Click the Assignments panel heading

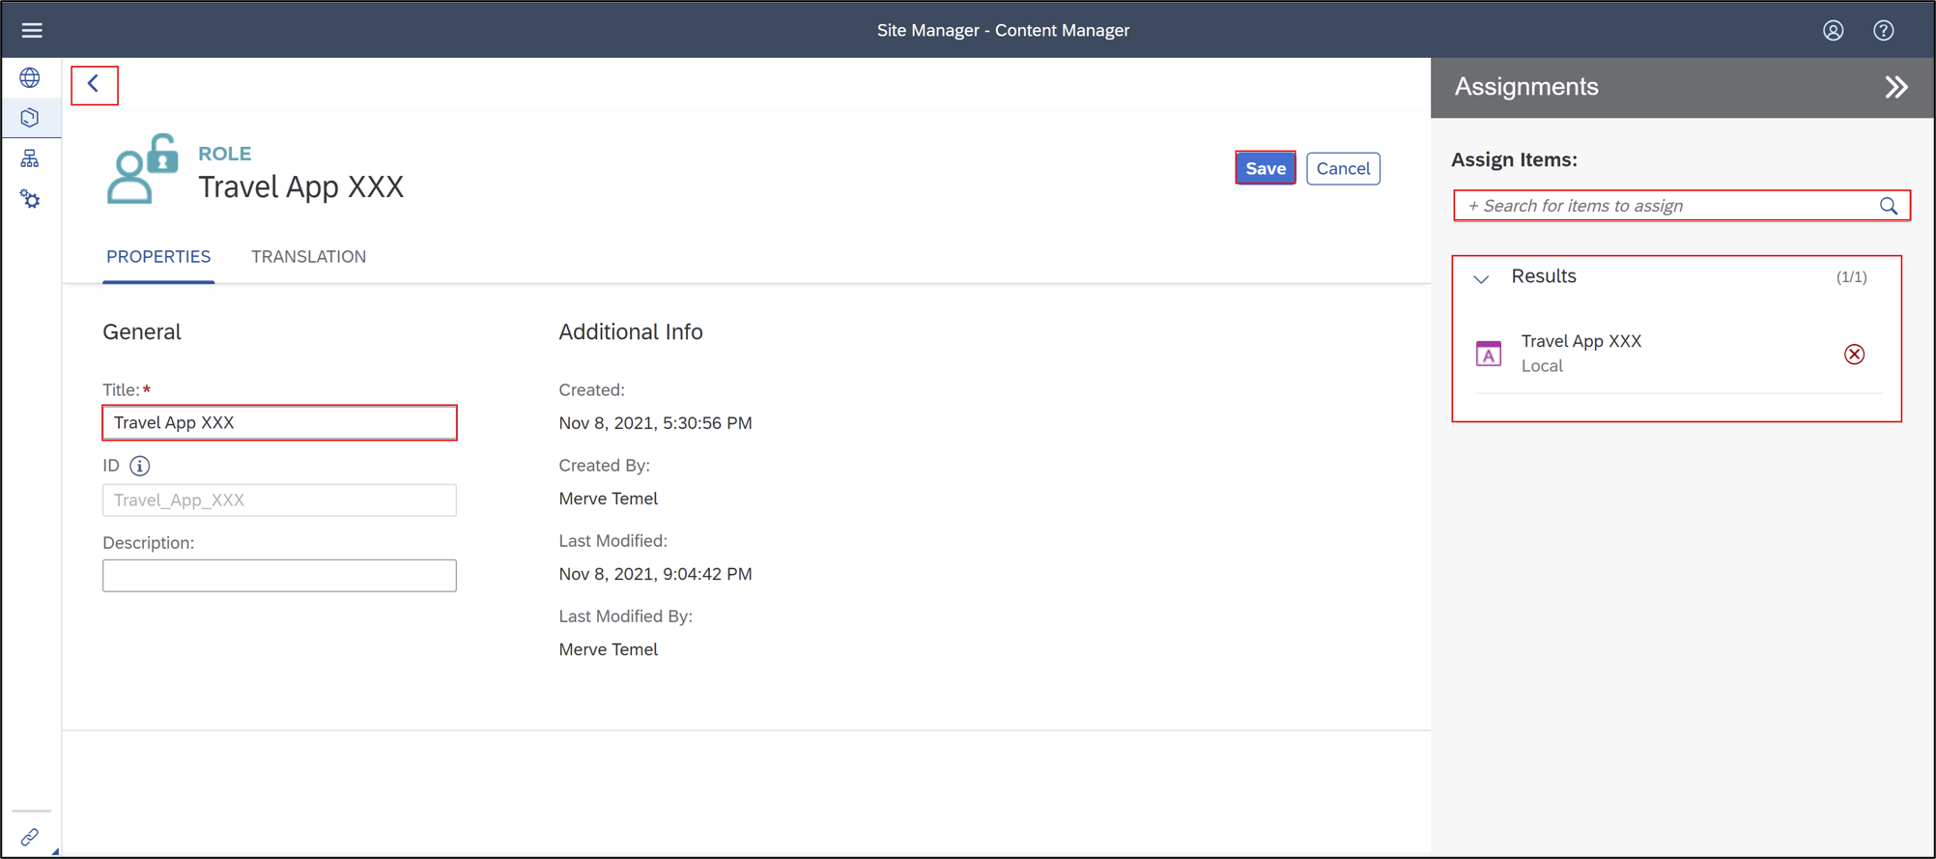tap(1525, 87)
